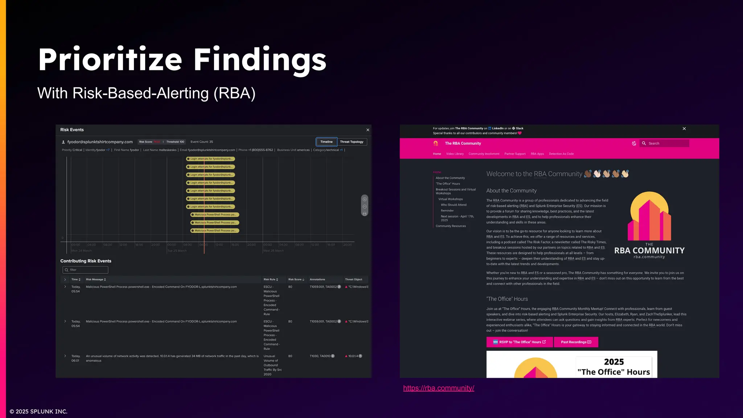This screenshot has width=743, height=418.
Task: Focus the filter field under Contributing Risk Events
Action: tap(85, 270)
